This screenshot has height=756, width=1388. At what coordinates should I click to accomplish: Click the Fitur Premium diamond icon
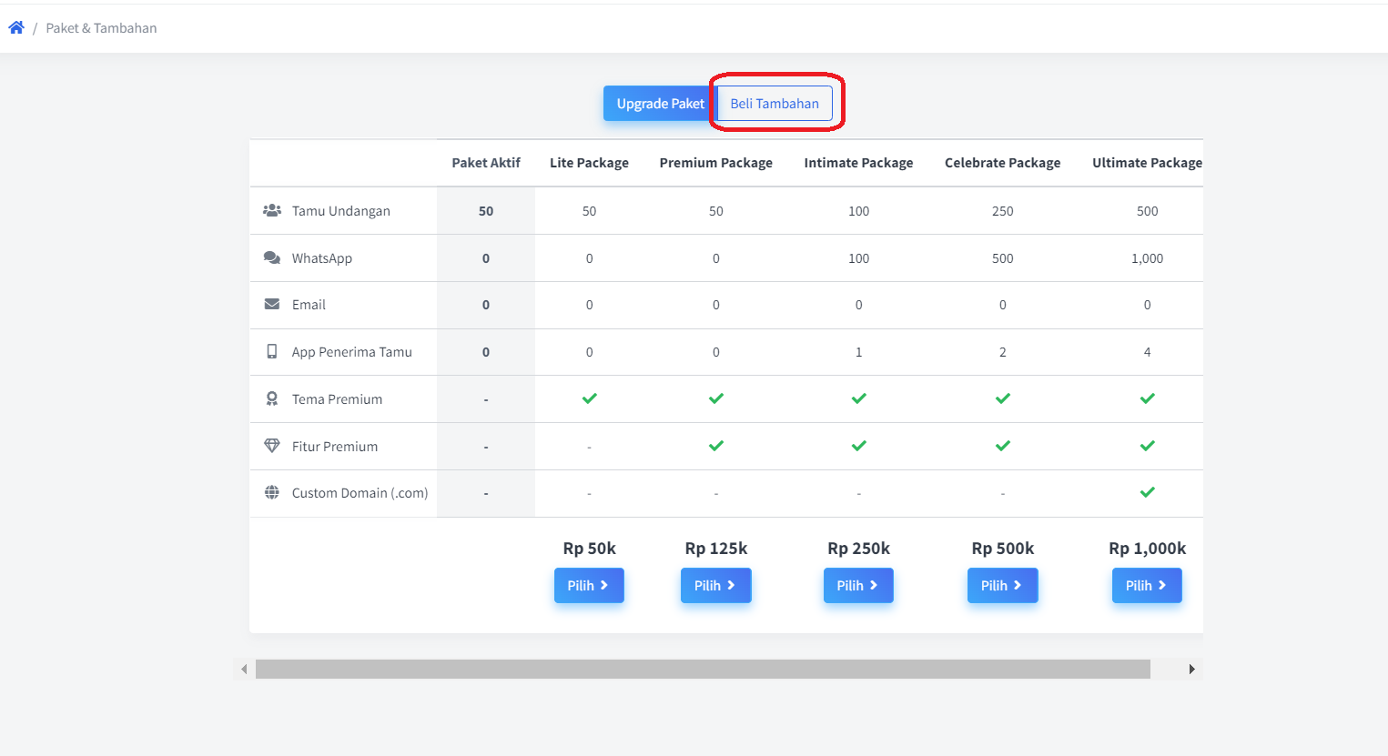click(x=272, y=446)
